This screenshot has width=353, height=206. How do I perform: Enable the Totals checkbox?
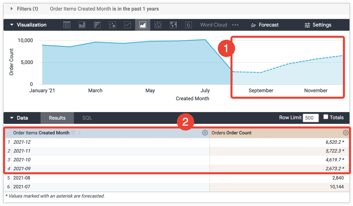pyautogui.click(x=326, y=117)
